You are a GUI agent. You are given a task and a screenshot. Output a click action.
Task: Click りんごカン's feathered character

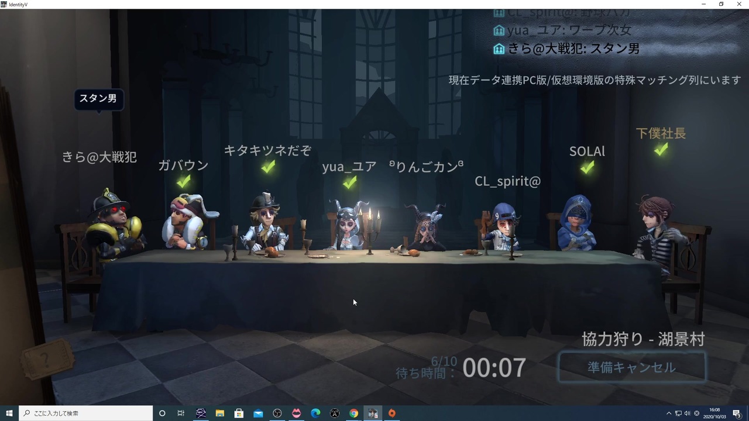click(427, 227)
